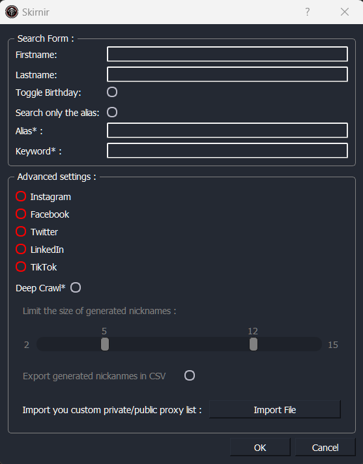Enable Export generated nicknames in CSV
Image resolution: width=363 pixels, height=464 pixels.
click(190, 375)
